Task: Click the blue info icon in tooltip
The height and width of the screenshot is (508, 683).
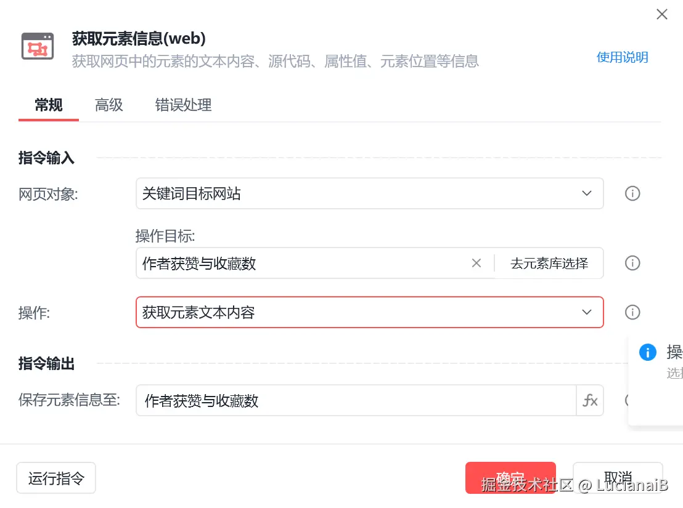Action: pos(647,352)
